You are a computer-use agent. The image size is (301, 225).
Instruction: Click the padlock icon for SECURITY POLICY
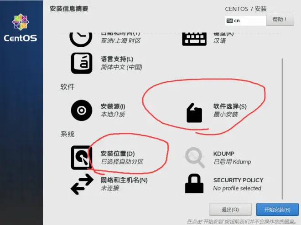click(194, 184)
